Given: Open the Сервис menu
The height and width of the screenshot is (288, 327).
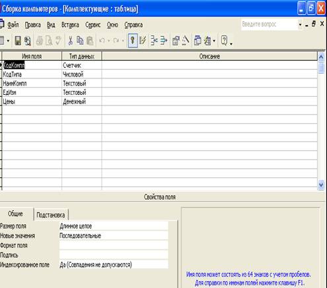Looking at the screenshot, I should (x=92, y=25).
